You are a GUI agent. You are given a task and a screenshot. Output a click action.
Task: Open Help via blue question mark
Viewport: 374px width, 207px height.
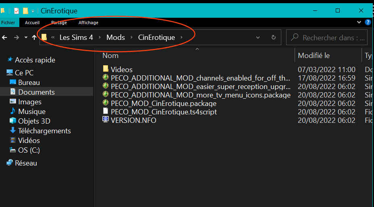368,23
